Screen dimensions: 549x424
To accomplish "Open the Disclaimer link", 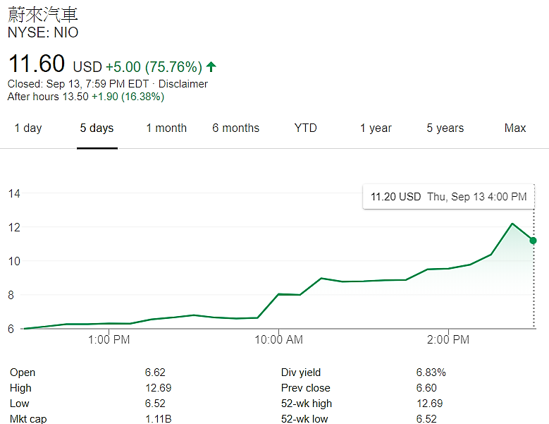I will coord(183,84).
